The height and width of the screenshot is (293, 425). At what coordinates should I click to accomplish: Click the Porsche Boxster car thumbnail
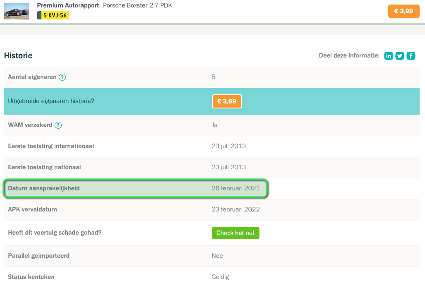click(17, 11)
